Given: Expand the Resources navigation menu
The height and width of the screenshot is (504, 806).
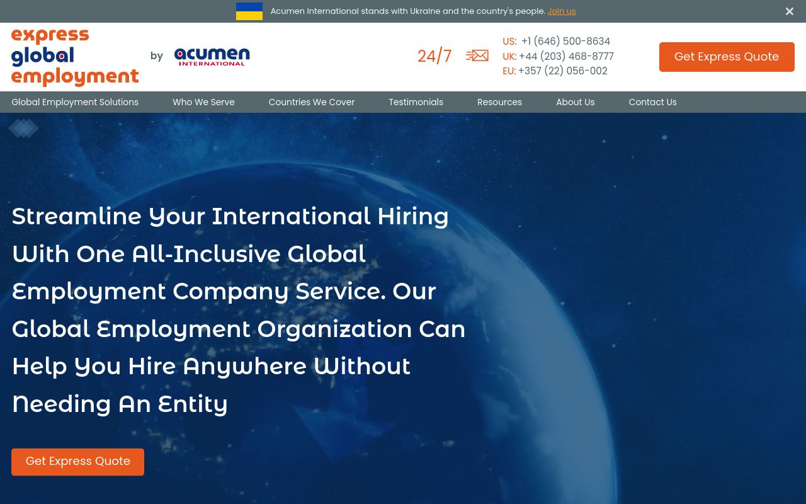Looking at the screenshot, I should (499, 102).
